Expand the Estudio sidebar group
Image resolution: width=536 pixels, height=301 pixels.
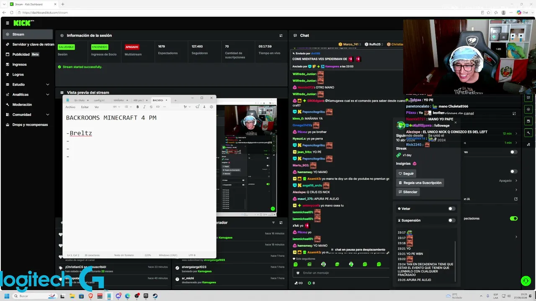(27, 84)
